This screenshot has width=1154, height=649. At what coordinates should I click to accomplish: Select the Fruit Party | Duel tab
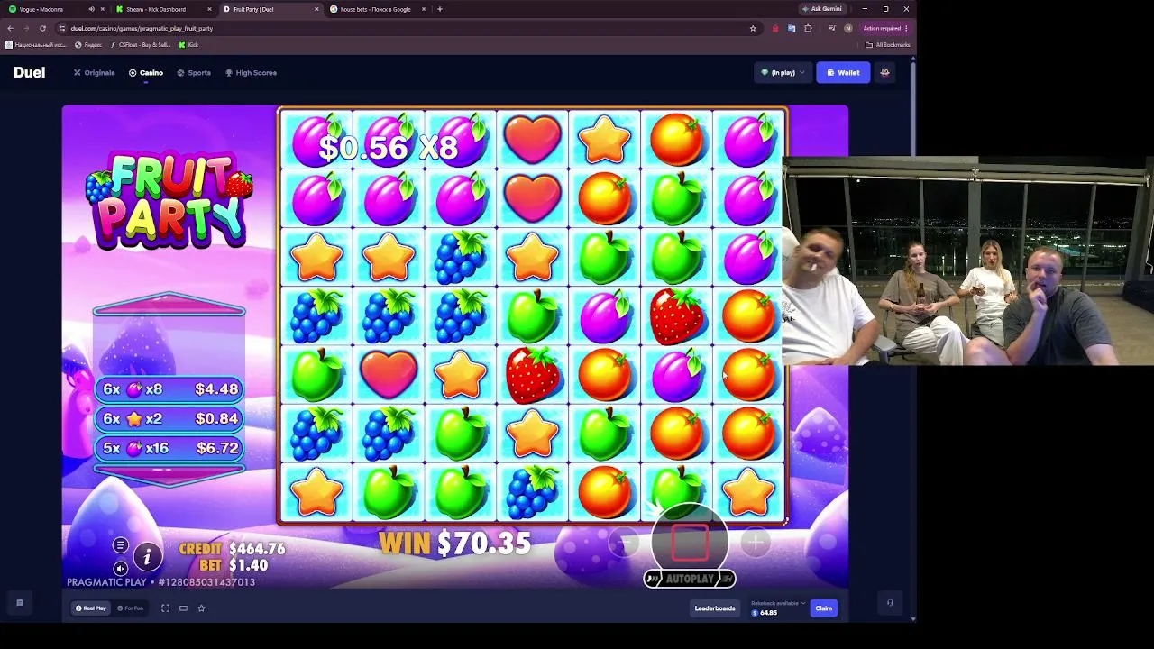pos(270,9)
